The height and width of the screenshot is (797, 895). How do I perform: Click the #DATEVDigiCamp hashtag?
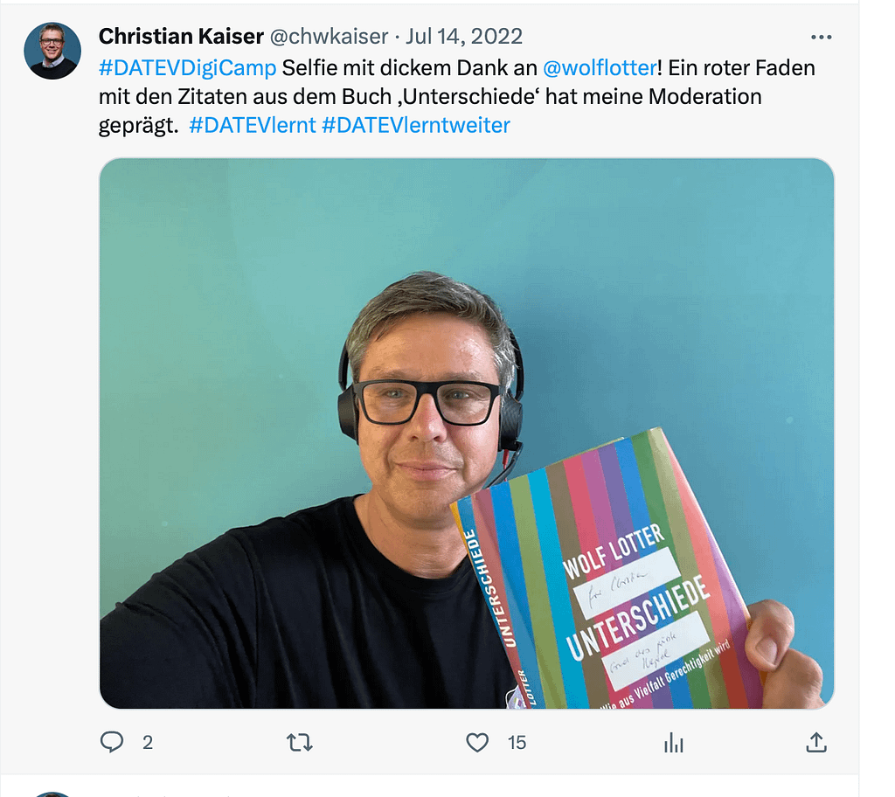click(x=188, y=68)
